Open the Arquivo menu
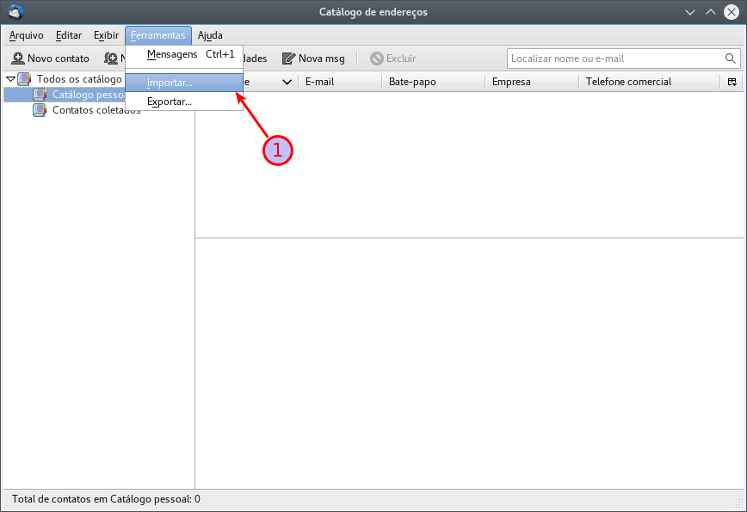 click(x=26, y=35)
